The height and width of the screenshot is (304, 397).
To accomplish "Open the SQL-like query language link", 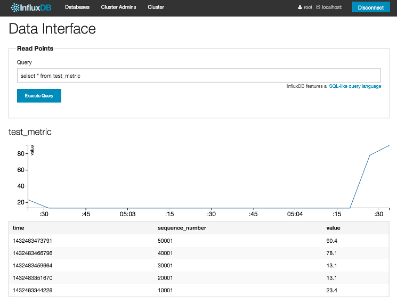I will (x=355, y=86).
